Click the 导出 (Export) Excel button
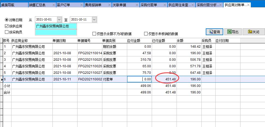The height and width of the screenshot is (127, 265). click(233, 32)
